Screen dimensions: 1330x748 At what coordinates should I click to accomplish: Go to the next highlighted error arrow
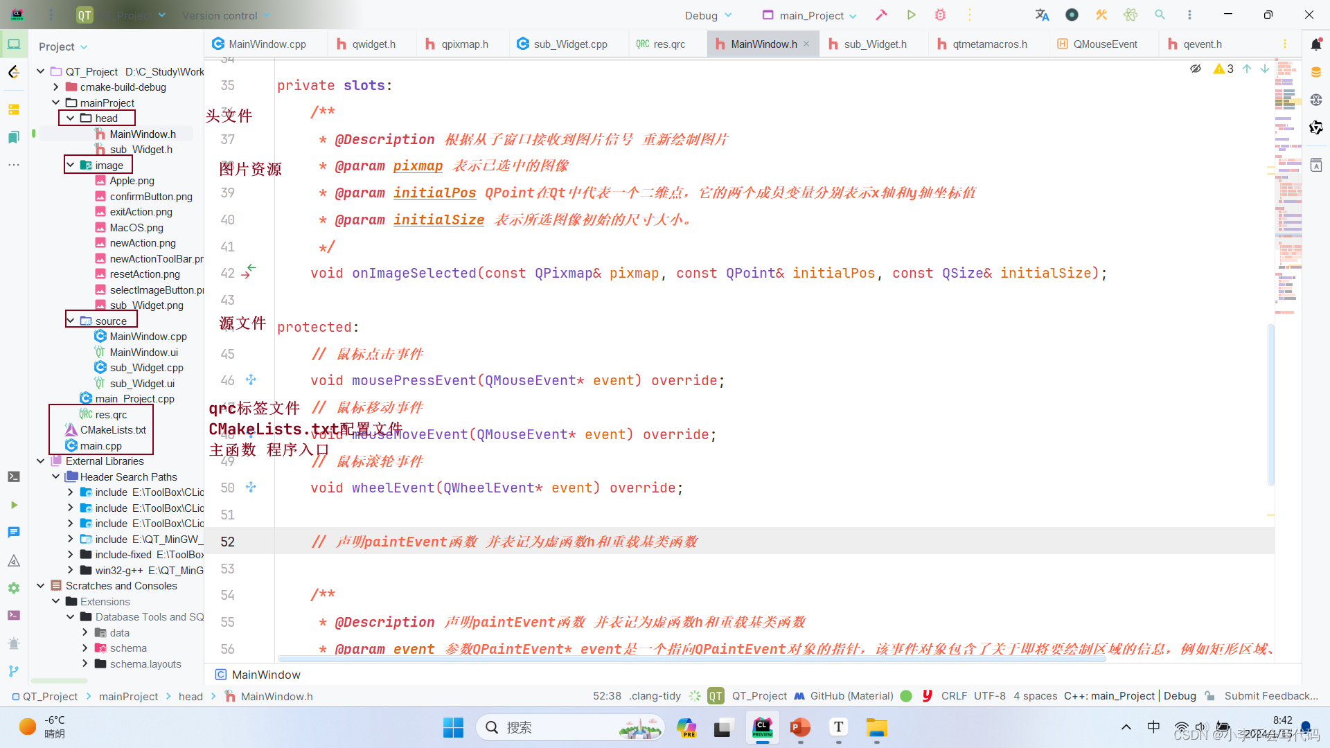(1265, 69)
